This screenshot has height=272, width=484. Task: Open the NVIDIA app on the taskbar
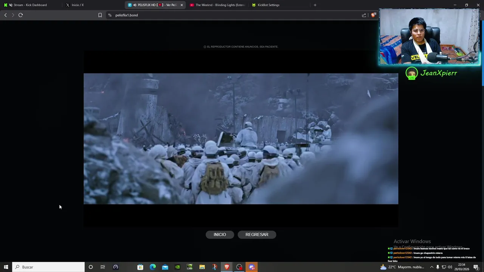177,267
